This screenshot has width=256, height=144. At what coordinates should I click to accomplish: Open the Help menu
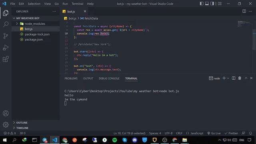tap(90, 4)
